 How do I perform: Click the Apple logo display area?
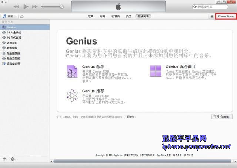[118, 7]
